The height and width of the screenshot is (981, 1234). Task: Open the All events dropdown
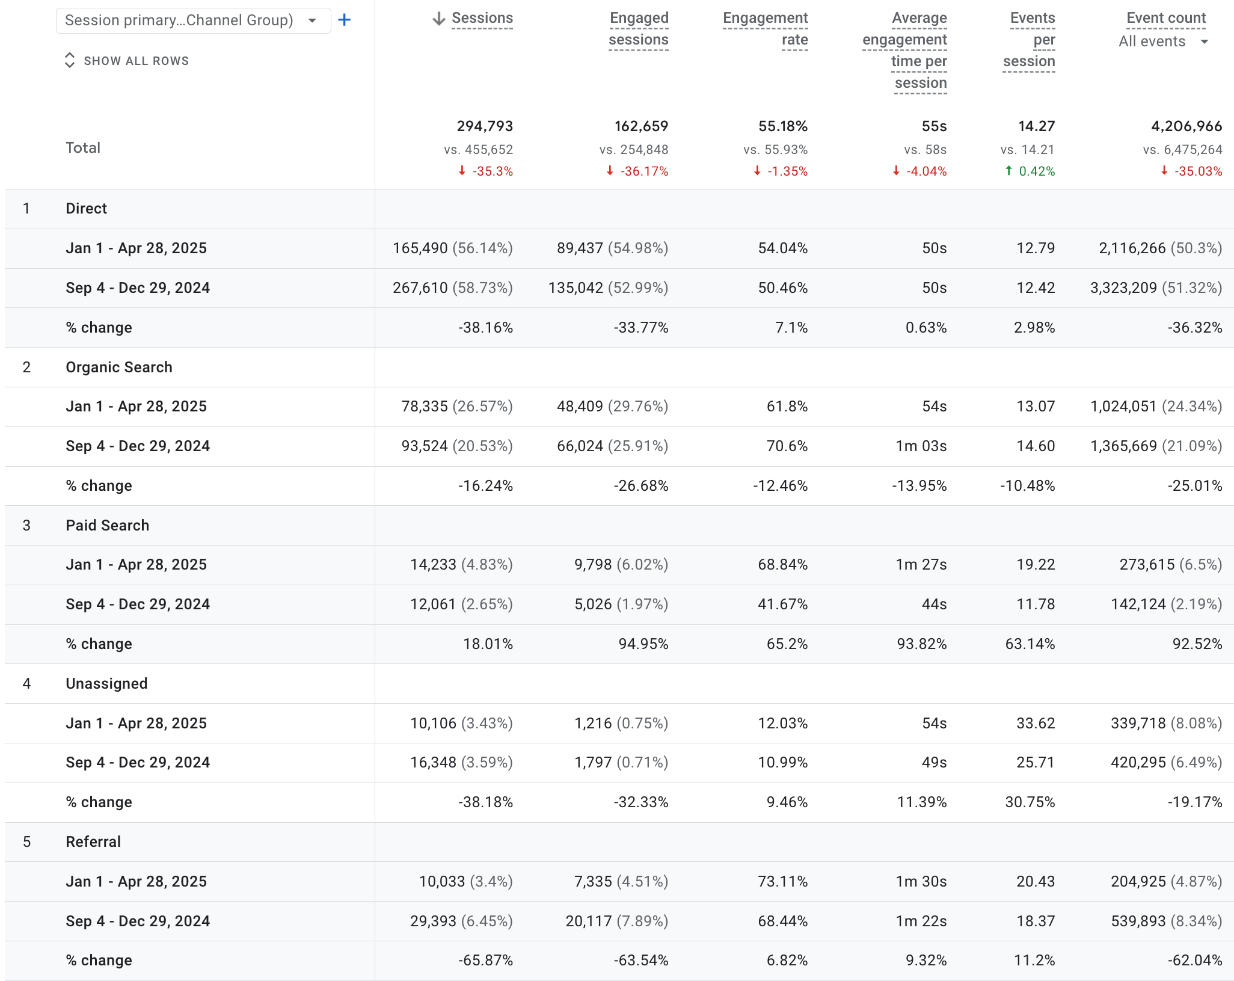(x=1163, y=42)
